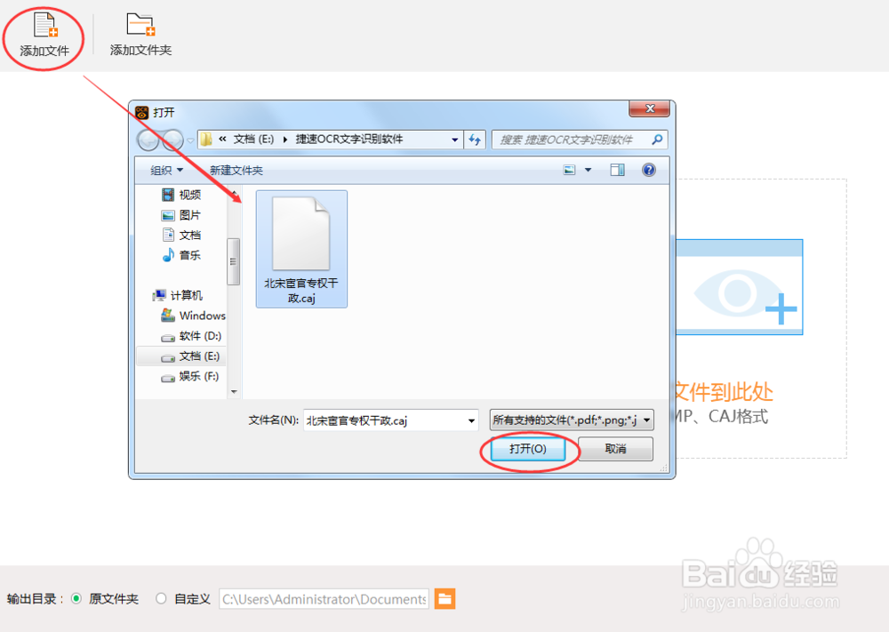Click the output directory path field
889x632 pixels.
[x=324, y=599]
